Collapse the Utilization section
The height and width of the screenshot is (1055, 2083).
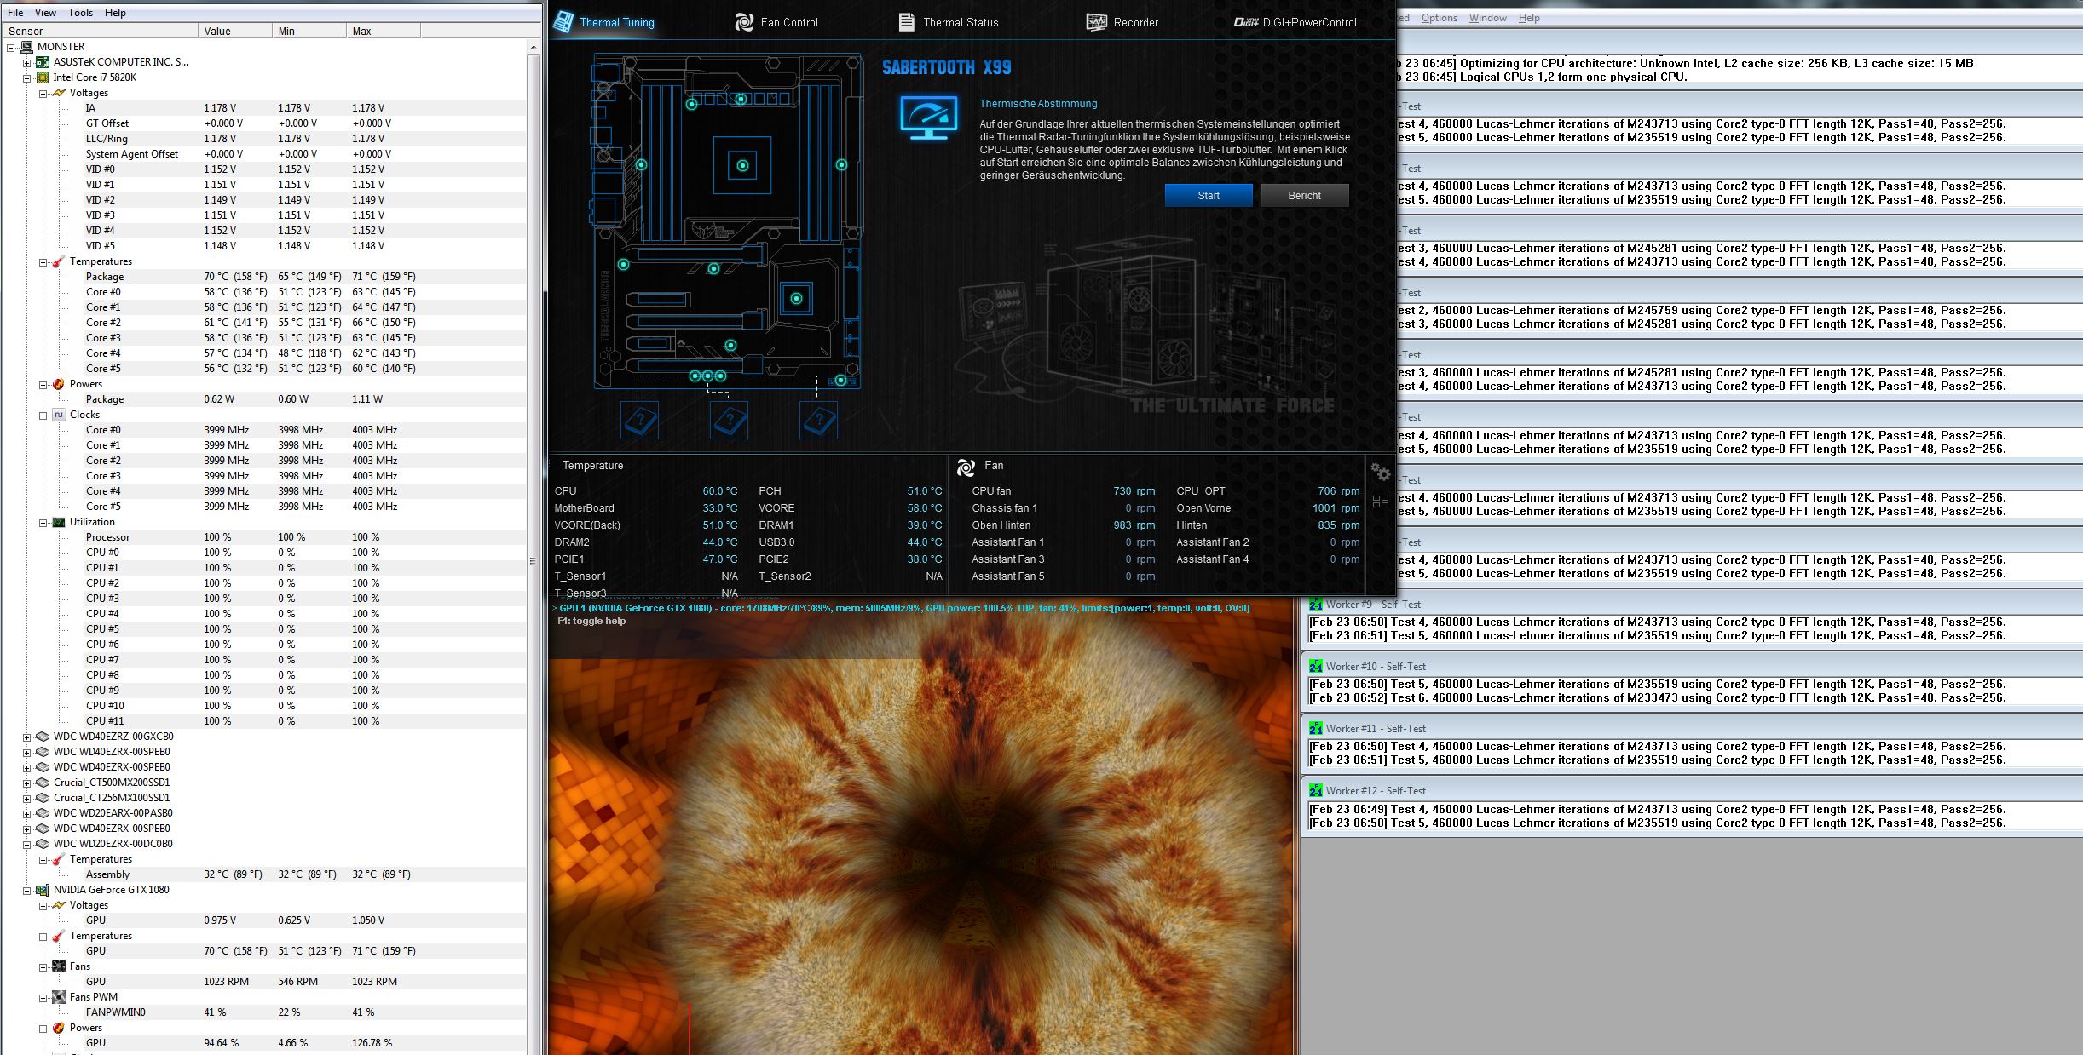click(x=43, y=522)
